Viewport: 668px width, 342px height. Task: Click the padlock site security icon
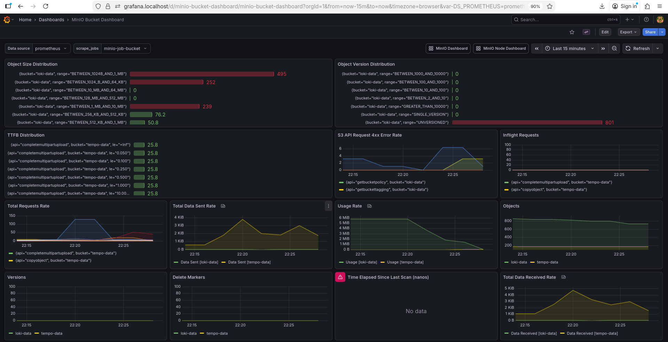click(108, 6)
